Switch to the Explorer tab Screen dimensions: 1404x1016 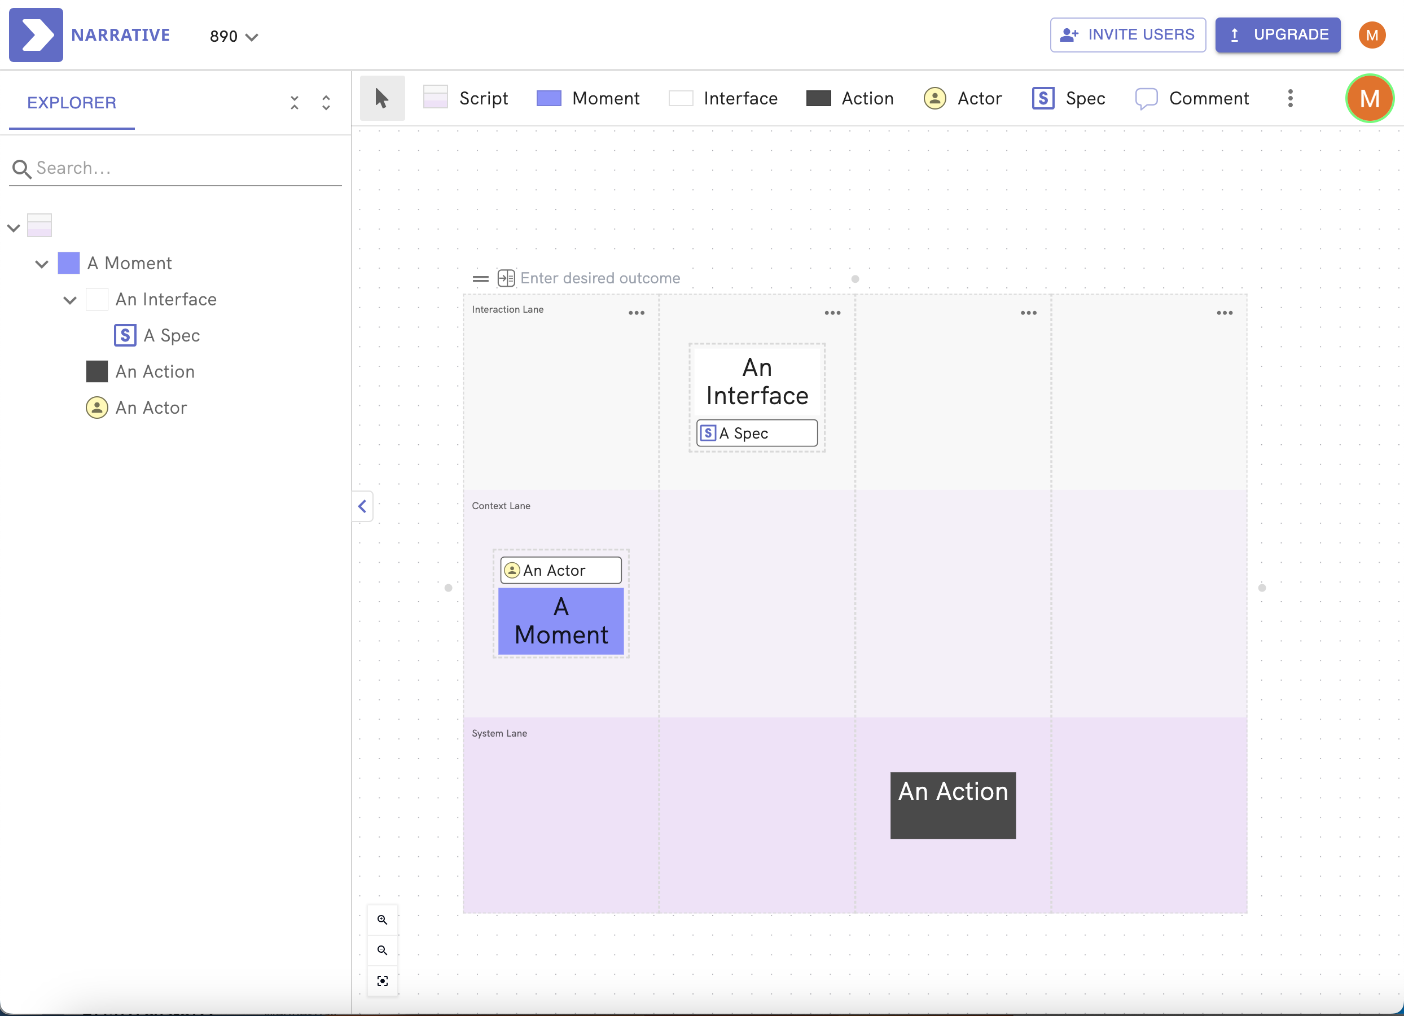(x=72, y=103)
